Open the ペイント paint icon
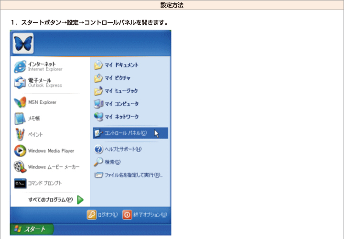This screenshot has height=239, width=344. 20,134
